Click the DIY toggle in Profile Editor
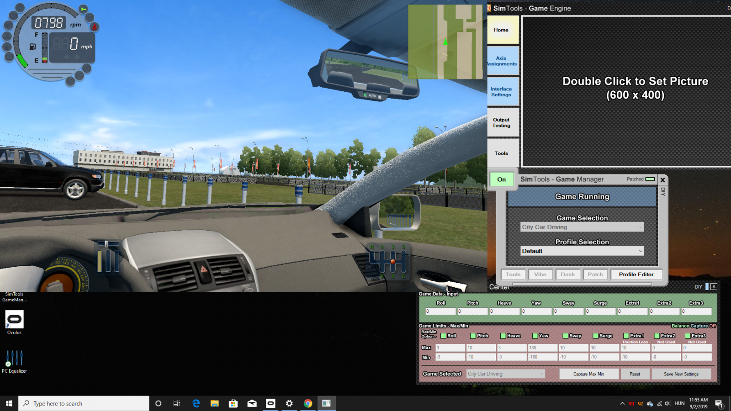The image size is (731, 411). pos(707,286)
